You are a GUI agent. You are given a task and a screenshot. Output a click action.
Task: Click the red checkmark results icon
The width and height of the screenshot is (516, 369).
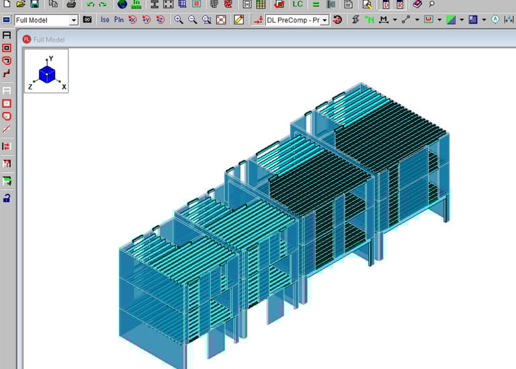click(x=279, y=4)
